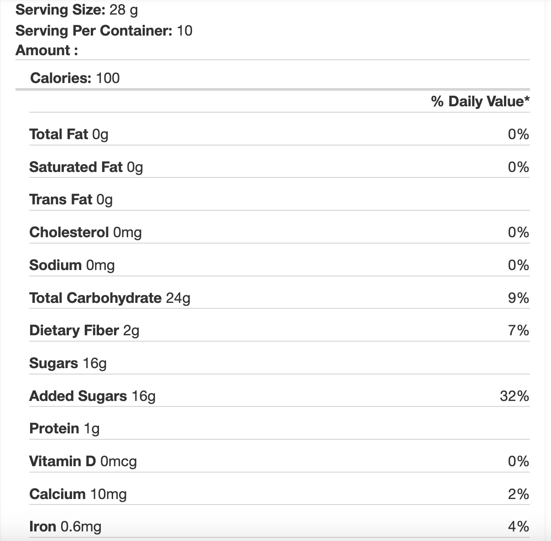
Task: Click the 4% daily value for Iron
Action: (518, 527)
